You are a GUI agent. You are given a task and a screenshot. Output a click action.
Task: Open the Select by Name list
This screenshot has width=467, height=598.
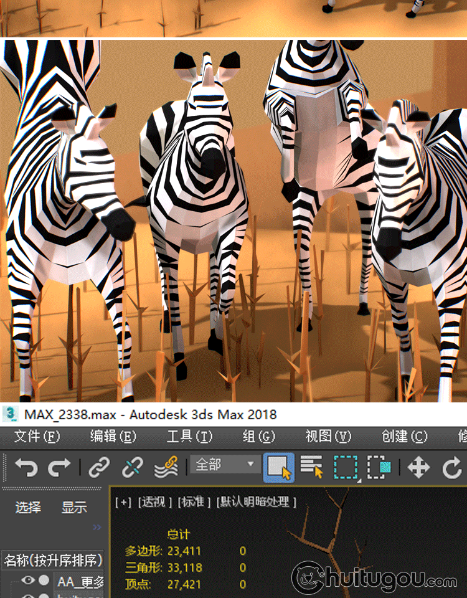coord(311,467)
